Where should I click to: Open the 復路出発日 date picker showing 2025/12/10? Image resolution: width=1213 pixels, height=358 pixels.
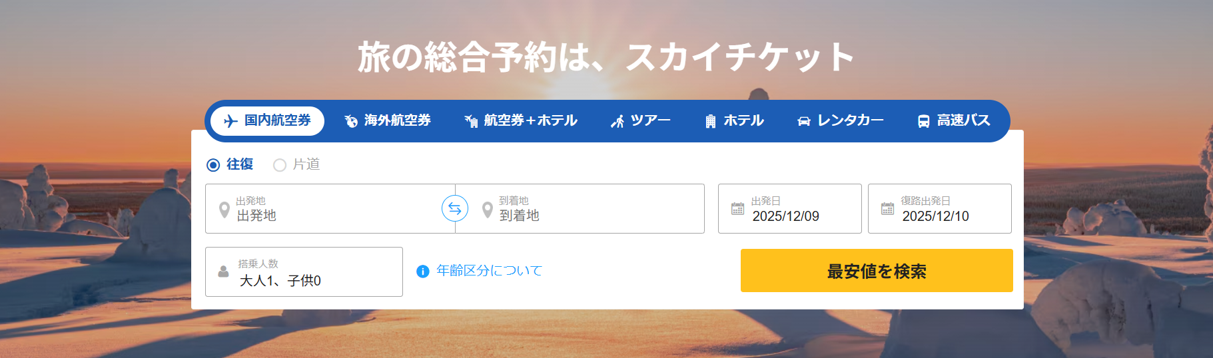pyautogui.click(x=940, y=208)
